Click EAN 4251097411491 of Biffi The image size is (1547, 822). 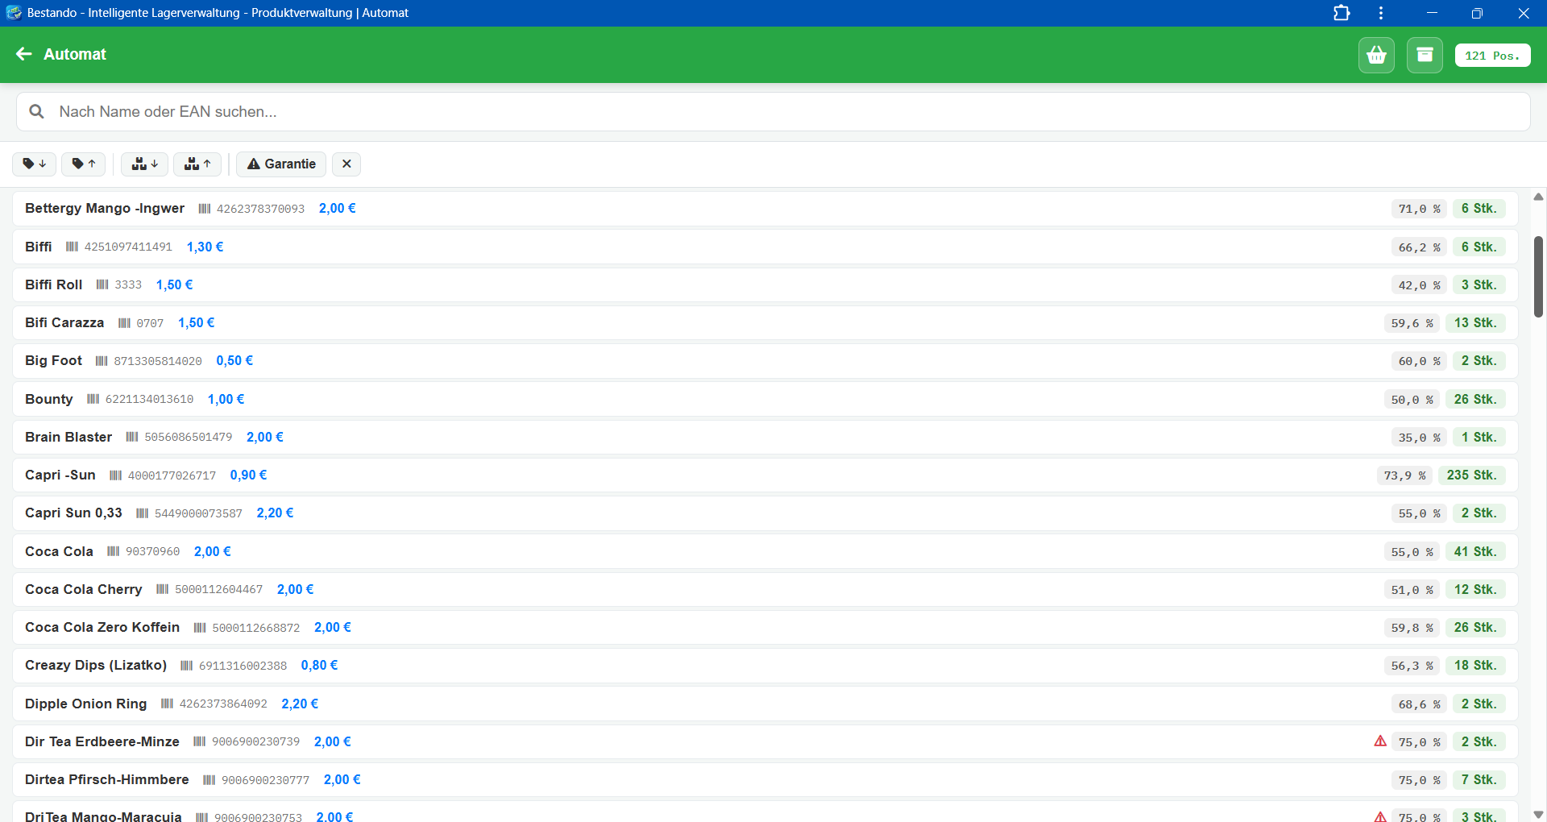point(128,247)
